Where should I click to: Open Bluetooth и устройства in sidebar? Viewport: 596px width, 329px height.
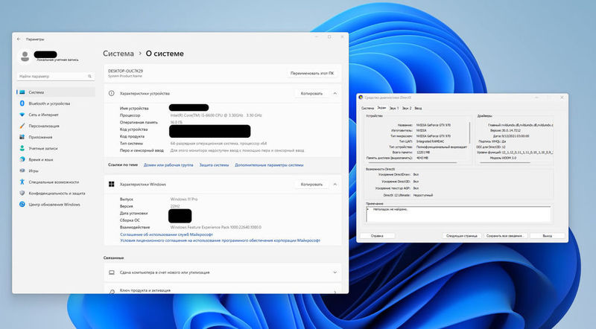pos(49,103)
